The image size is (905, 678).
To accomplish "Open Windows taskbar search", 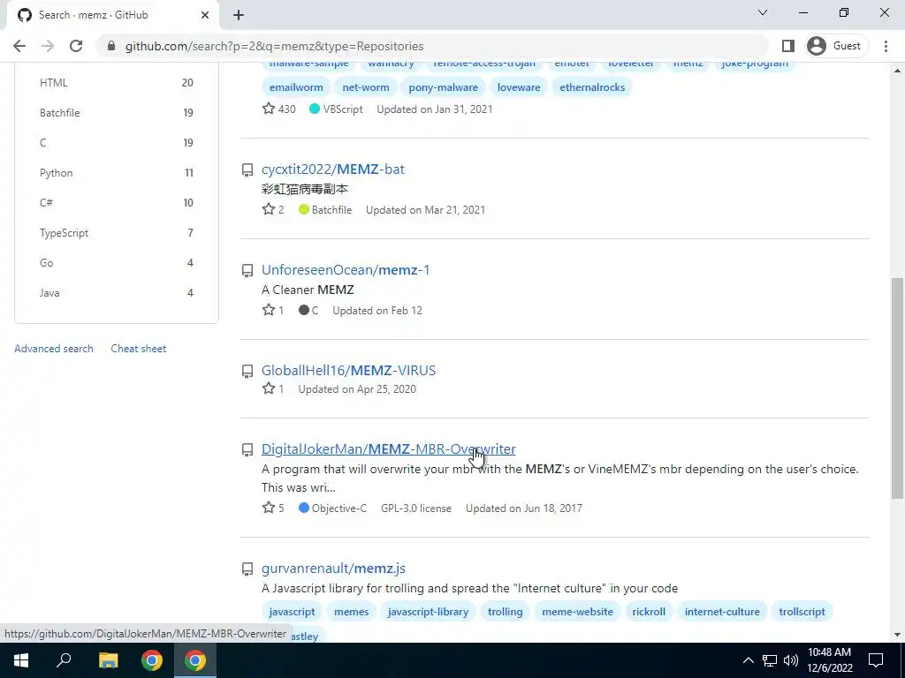I will pyautogui.click(x=64, y=660).
